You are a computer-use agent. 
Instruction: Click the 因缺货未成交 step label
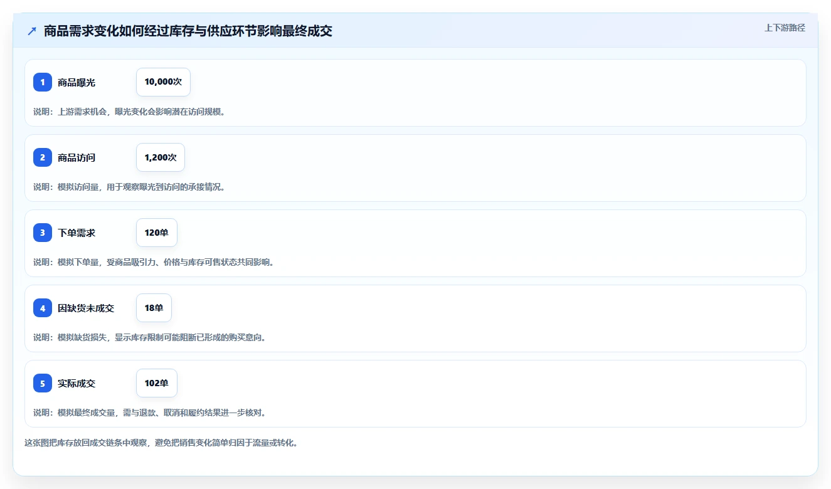86,308
